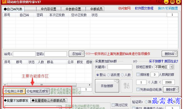183x109 pixels.
Task: Open the 自己QQ列表 tab
Action: tap(13, 9)
